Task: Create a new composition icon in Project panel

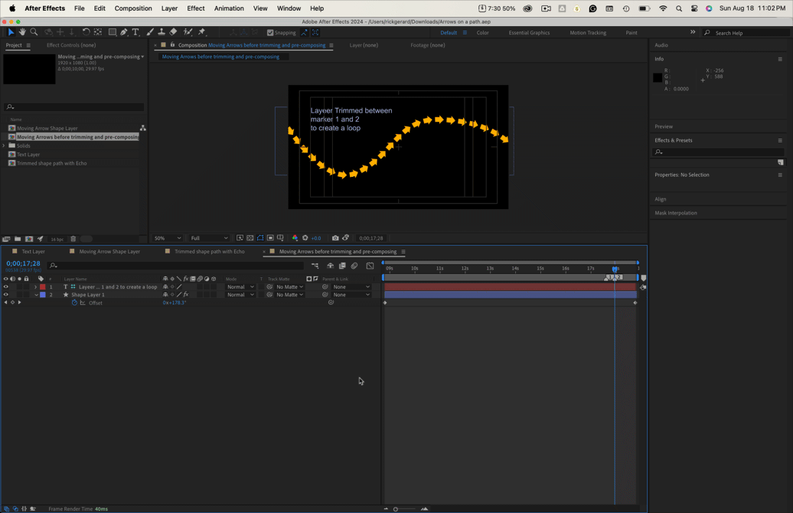Action: point(29,239)
